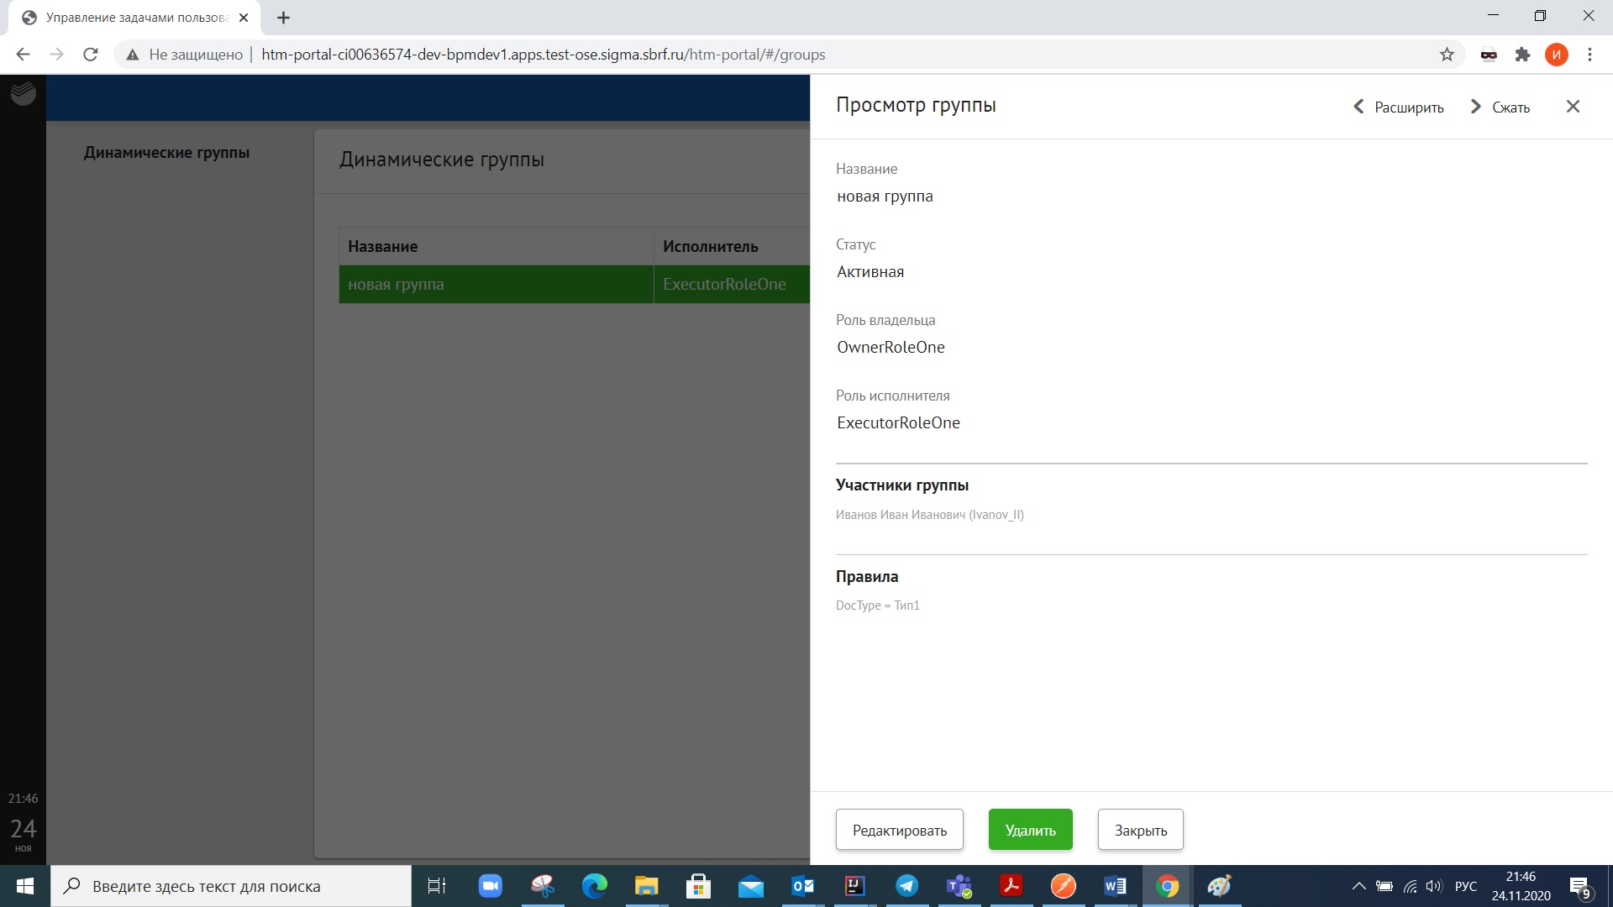Open Microsoft Teams from the taskbar

click(x=958, y=886)
